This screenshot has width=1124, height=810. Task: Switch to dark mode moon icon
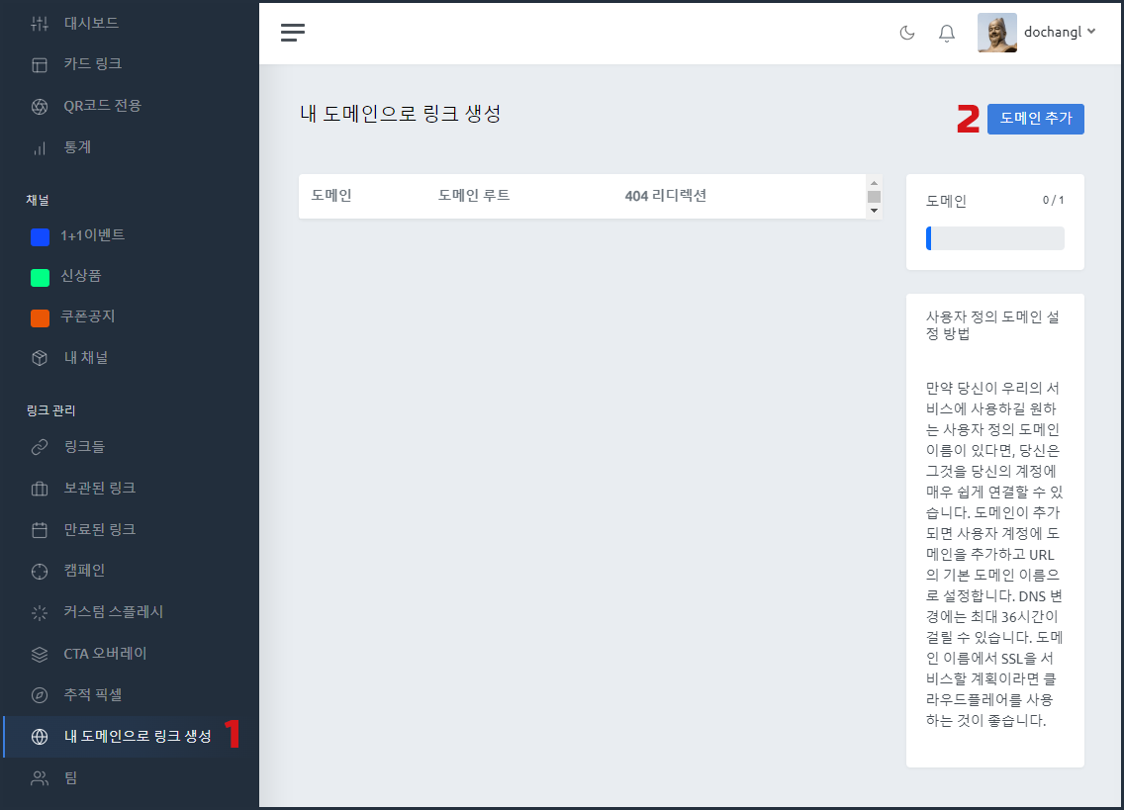906,33
